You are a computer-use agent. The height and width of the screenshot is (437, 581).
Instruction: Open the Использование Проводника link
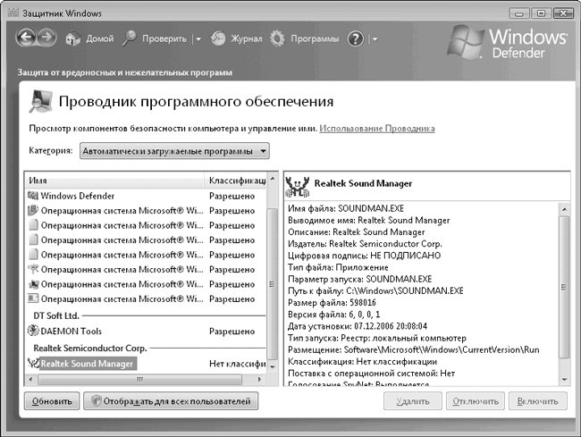(376, 129)
